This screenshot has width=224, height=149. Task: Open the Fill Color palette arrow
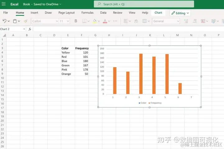coord(99,21)
